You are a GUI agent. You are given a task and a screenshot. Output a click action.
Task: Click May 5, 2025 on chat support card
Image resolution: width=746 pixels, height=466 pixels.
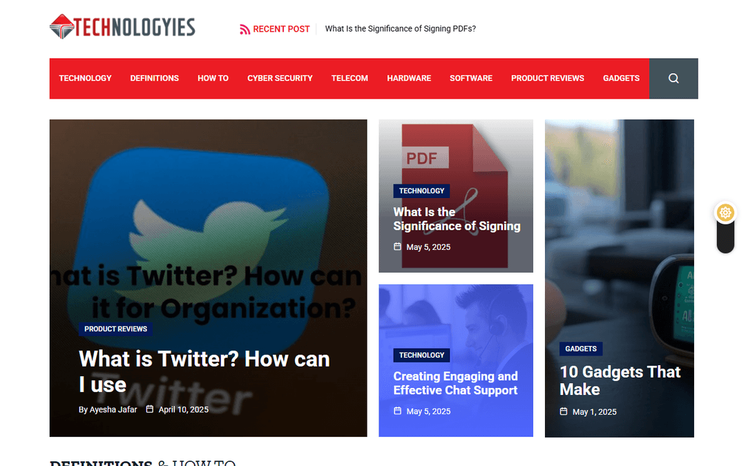[x=428, y=411]
